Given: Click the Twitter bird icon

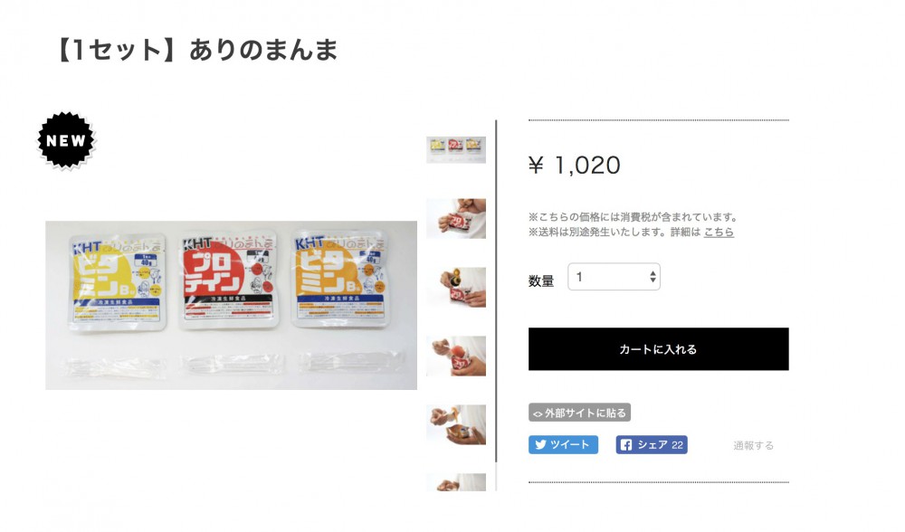Looking at the screenshot, I should pyautogui.click(x=540, y=445).
